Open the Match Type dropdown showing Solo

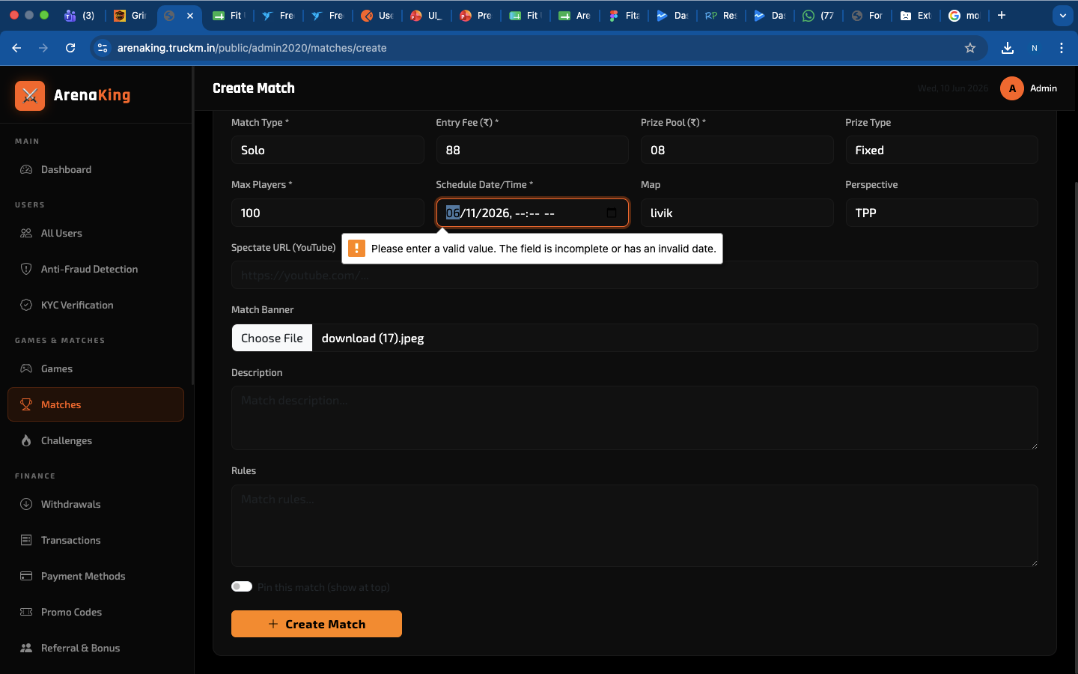[x=327, y=150]
